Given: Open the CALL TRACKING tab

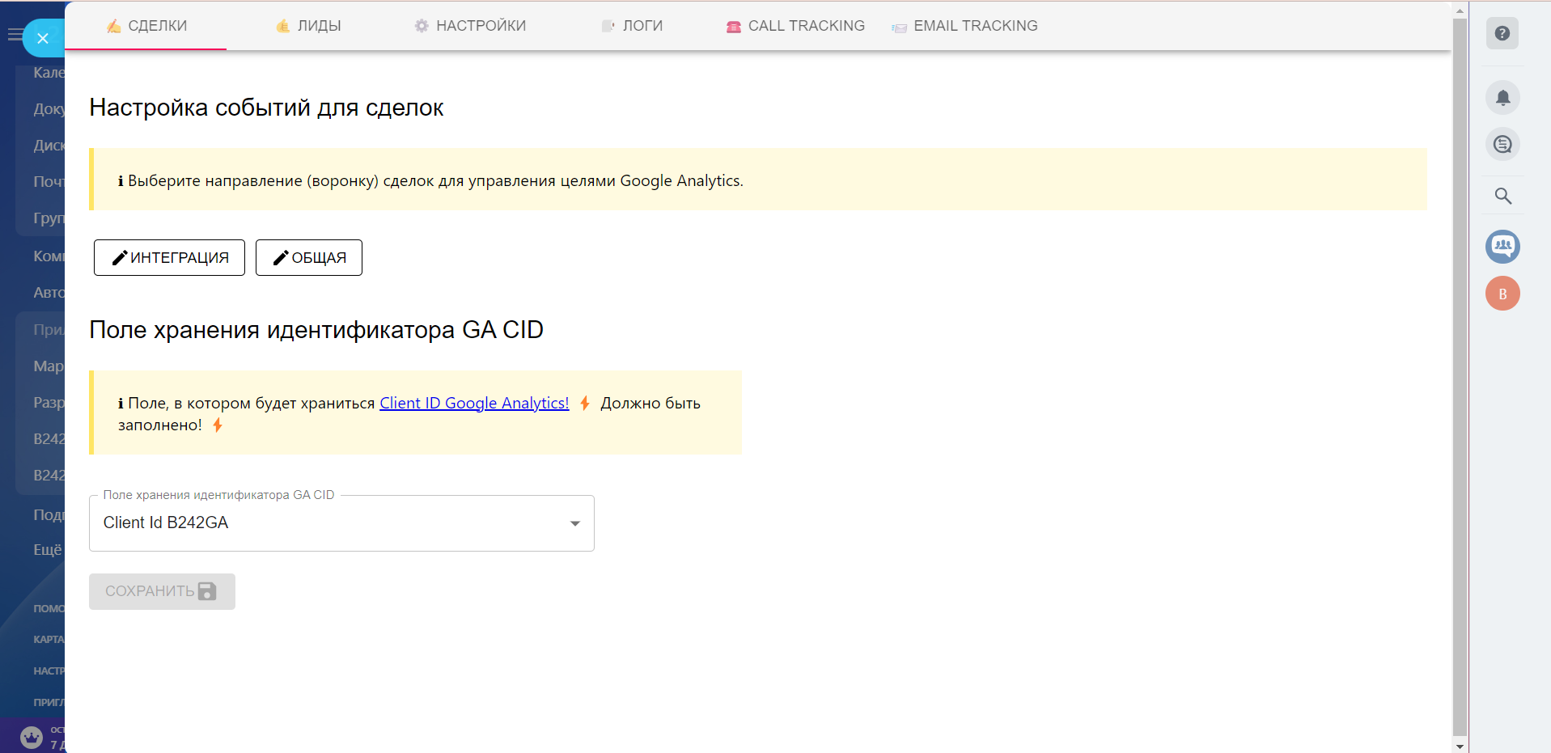Looking at the screenshot, I should (795, 26).
